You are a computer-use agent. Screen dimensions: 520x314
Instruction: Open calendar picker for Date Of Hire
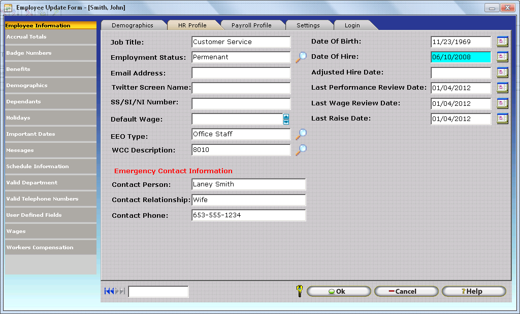click(x=502, y=57)
